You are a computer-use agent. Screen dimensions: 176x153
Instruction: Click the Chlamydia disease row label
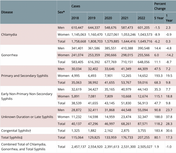[x=9, y=35]
